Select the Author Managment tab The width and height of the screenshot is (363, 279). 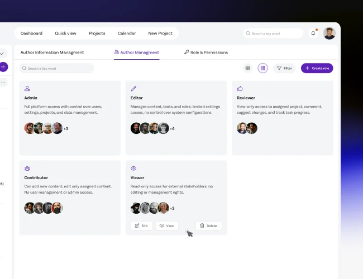[x=137, y=52]
